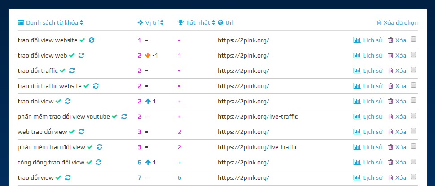Sort by 'Danh sách từ khóa' column
Viewport: 435px width, 186px height.
81,23
